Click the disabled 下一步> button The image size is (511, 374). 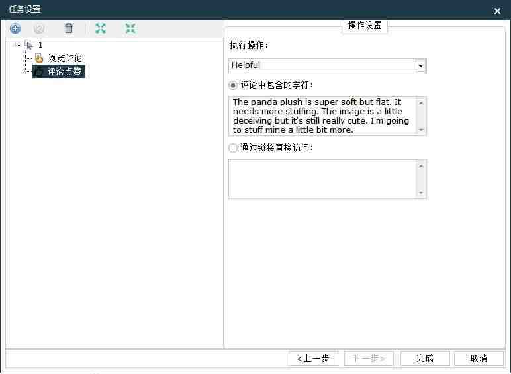tap(369, 358)
